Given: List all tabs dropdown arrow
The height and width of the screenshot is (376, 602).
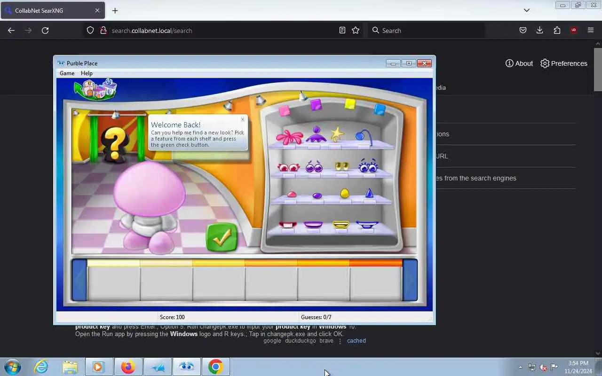Looking at the screenshot, I should 527,10.
